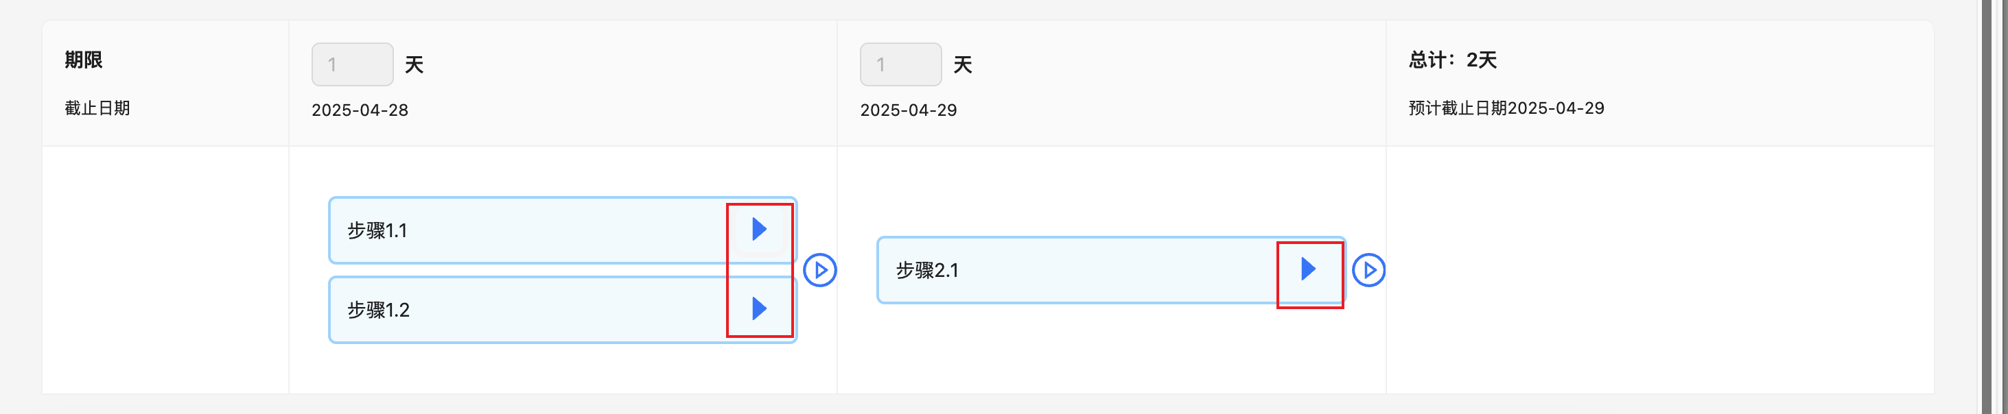The width and height of the screenshot is (2008, 414).
Task: Click the 天 label beside the second input
Action: coord(963,64)
